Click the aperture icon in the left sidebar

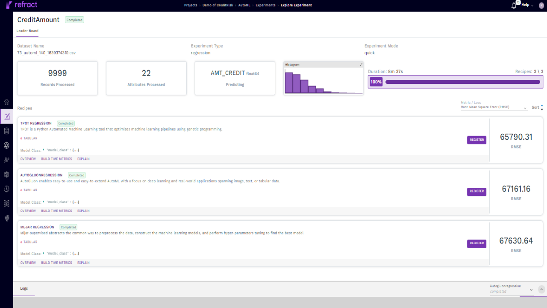coord(6,145)
